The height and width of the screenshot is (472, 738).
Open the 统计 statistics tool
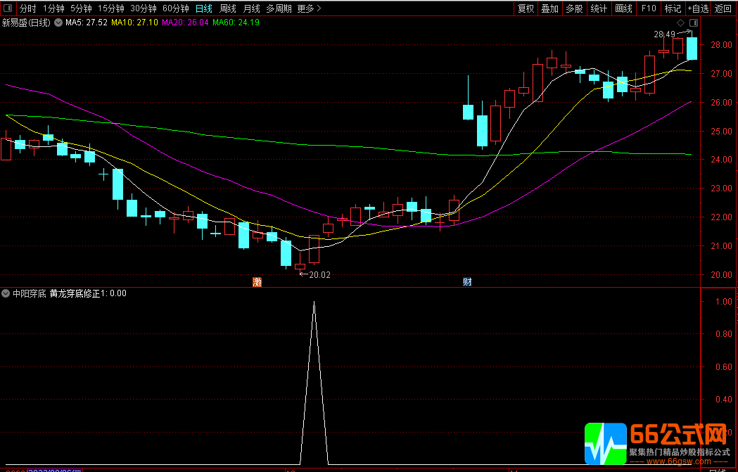[599, 8]
